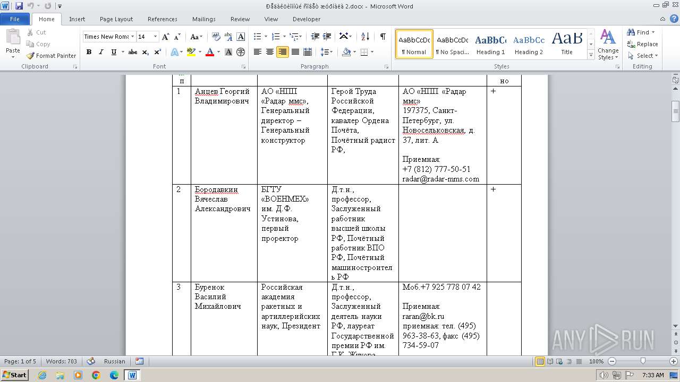Apply paragraph shading color
680x382 pixels.
click(x=346, y=52)
